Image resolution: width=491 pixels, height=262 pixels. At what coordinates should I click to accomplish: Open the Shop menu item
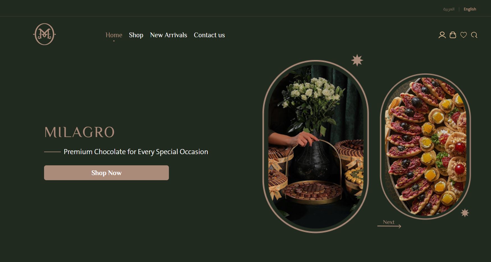[x=136, y=35]
